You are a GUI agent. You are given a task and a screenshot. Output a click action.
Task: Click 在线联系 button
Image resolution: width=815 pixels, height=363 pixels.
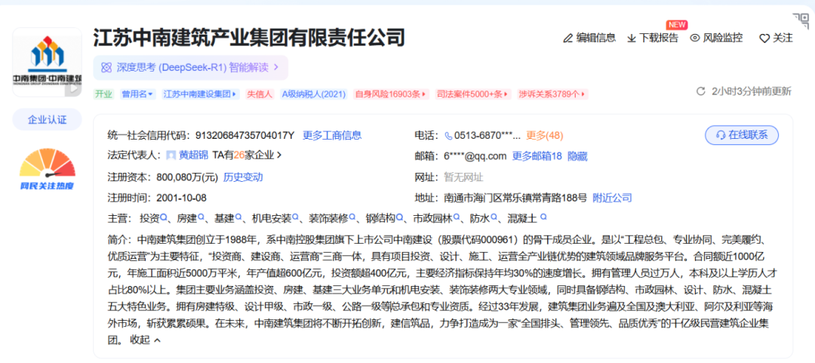[742, 135]
